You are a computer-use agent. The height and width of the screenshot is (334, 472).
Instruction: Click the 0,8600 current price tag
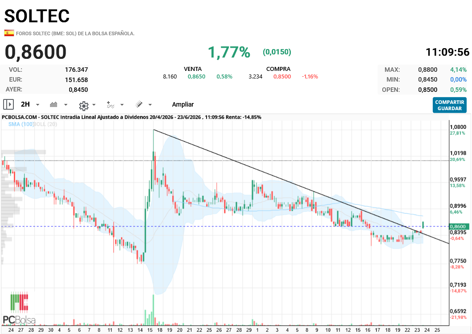click(x=458, y=226)
